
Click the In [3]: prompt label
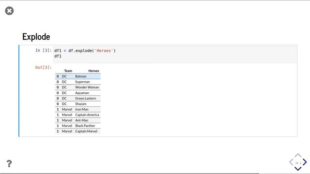(x=44, y=50)
